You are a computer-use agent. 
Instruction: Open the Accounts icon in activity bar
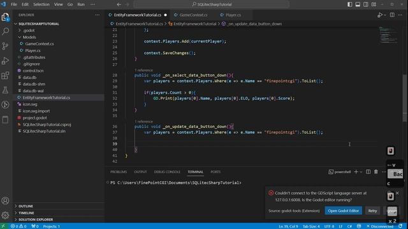pos(5,201)
